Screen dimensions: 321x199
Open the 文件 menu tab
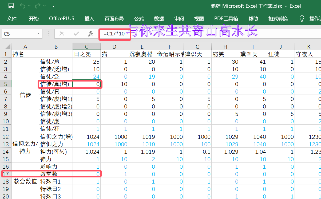pos(12,18)
